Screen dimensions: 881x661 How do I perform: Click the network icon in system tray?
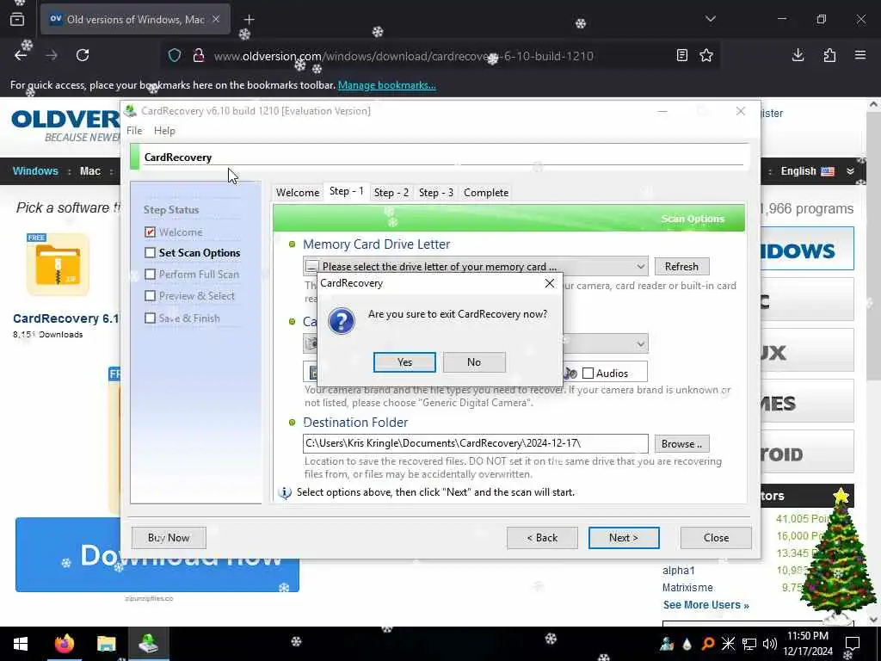tap(749, 644)
